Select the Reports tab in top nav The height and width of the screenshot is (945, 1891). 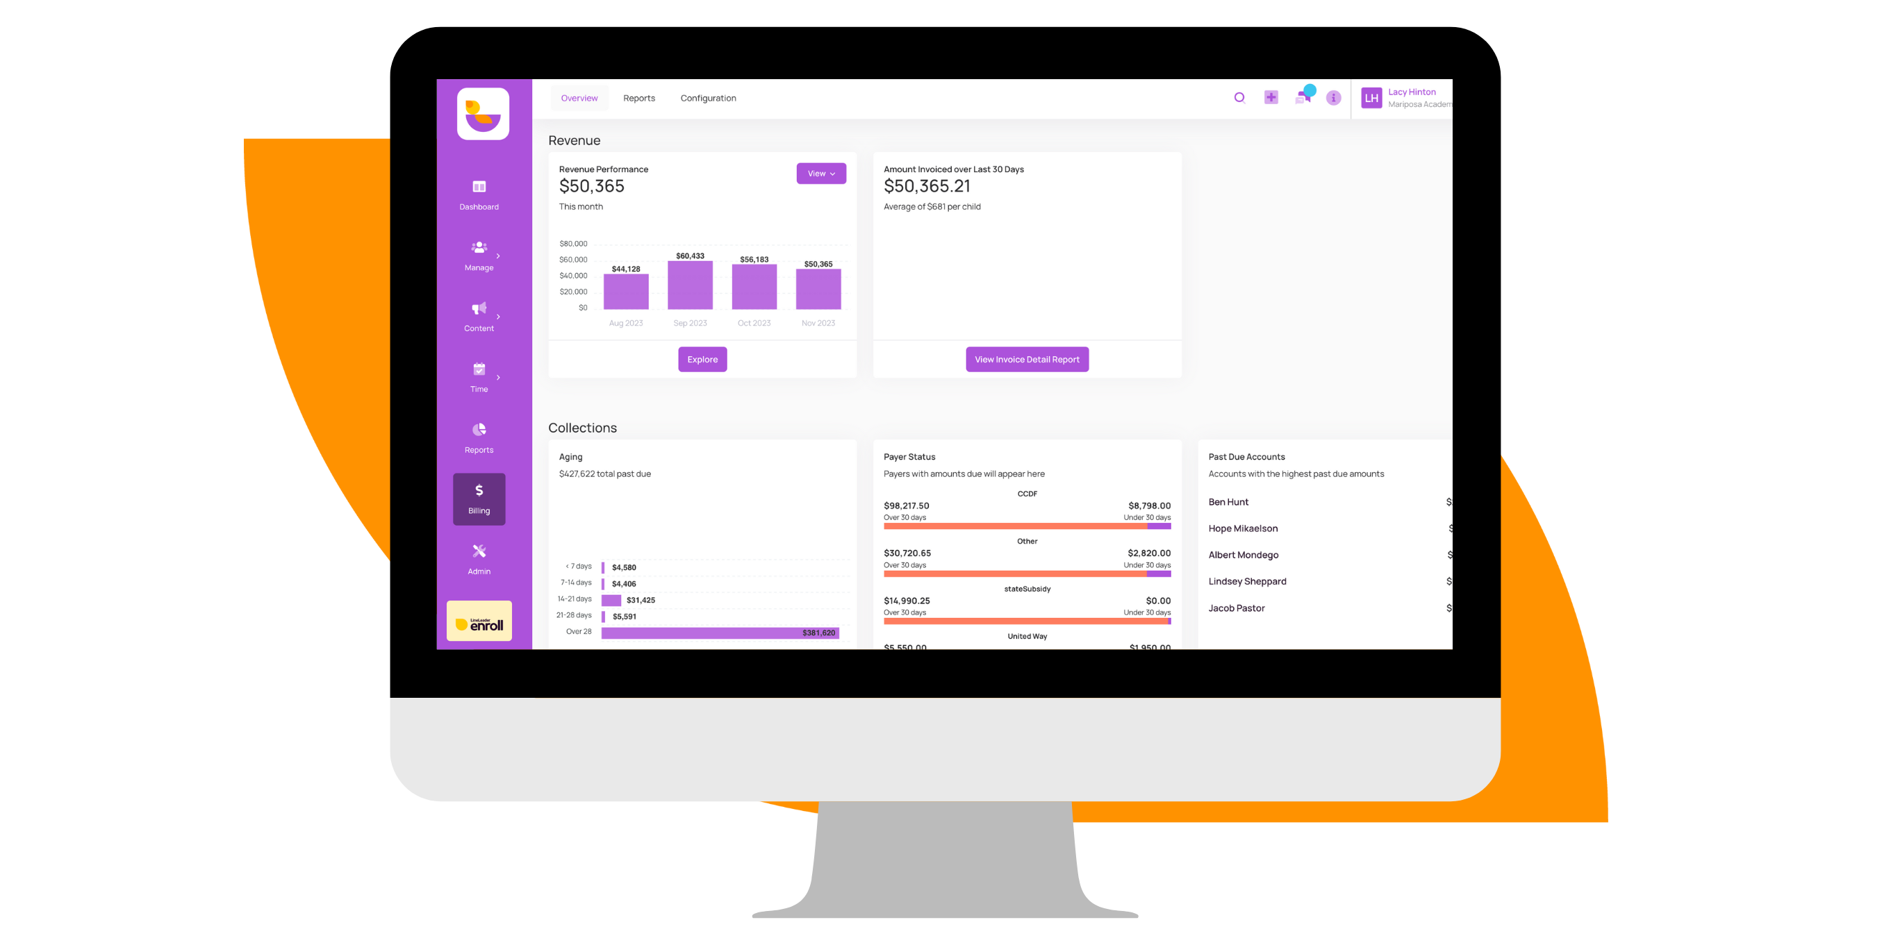coord(641,98)
